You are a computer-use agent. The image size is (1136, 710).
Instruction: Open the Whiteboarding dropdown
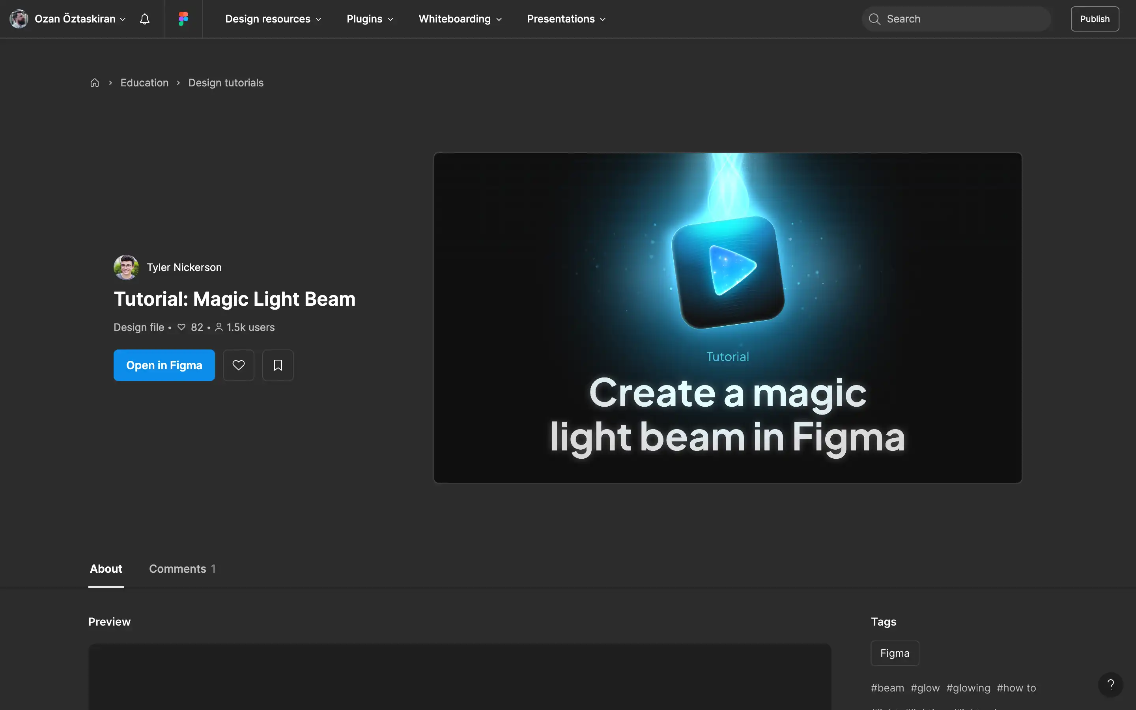tap(460, 19)
